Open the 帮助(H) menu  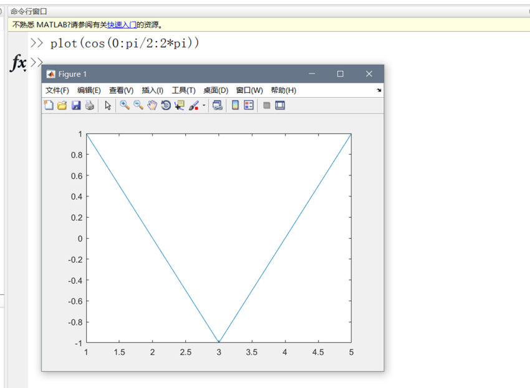click(284, 90)
